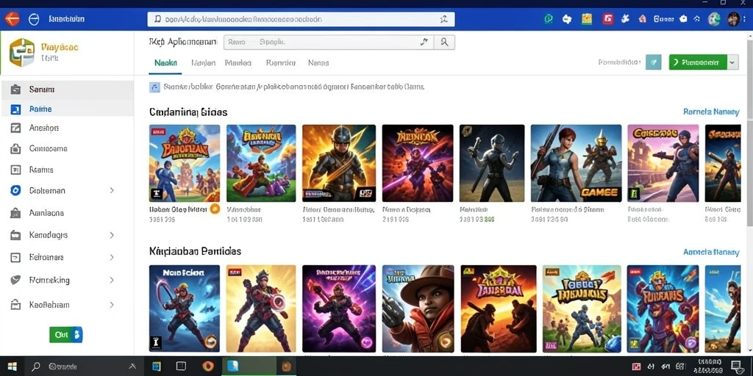Click the 'Reams' sidebar icon
Screen dimensions: 753x376
point(16,170)
